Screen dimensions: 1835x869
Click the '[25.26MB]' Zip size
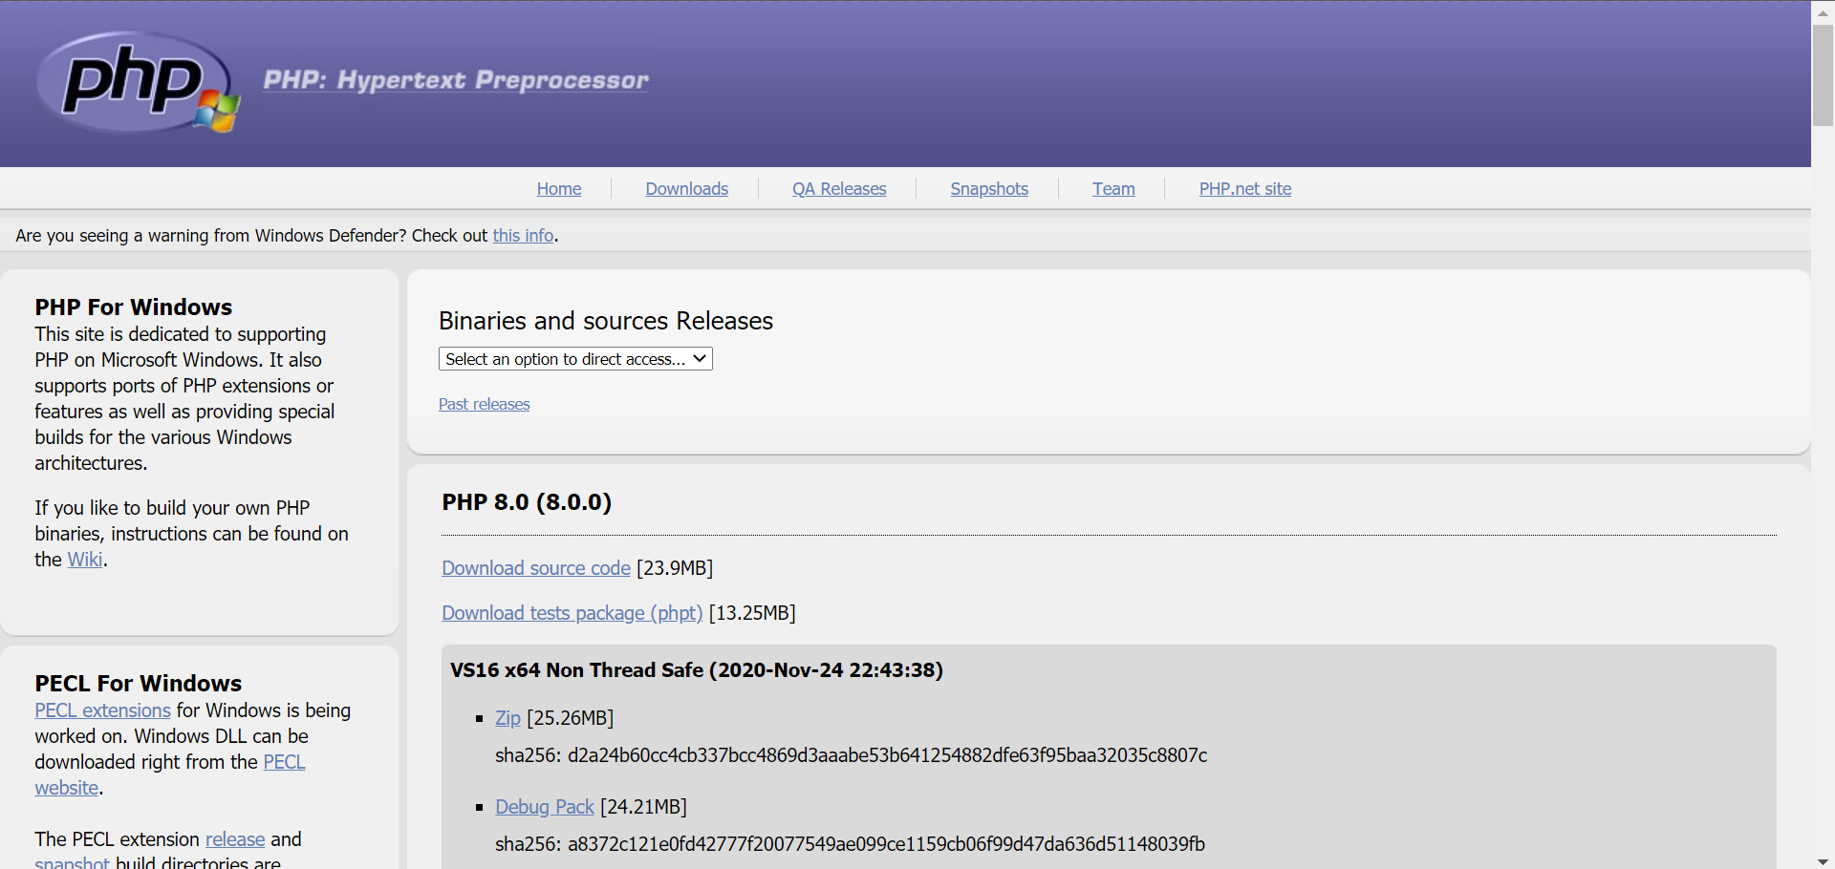click(571, 718)
